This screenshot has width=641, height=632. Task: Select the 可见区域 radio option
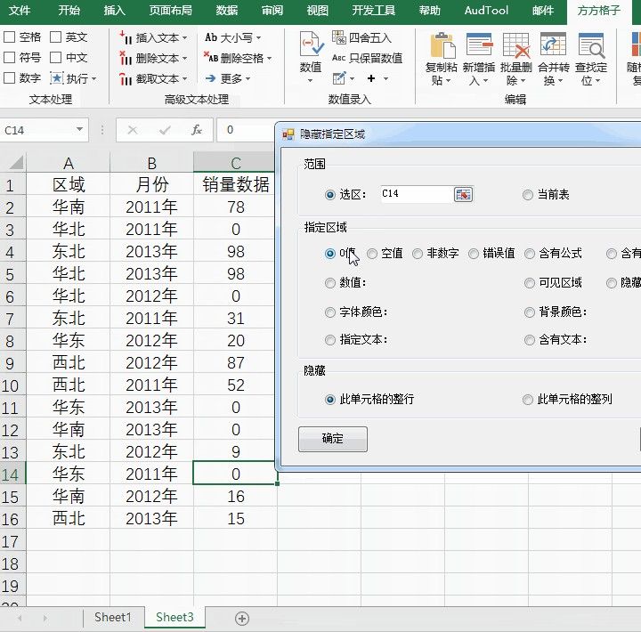click(x=530, y=283)
